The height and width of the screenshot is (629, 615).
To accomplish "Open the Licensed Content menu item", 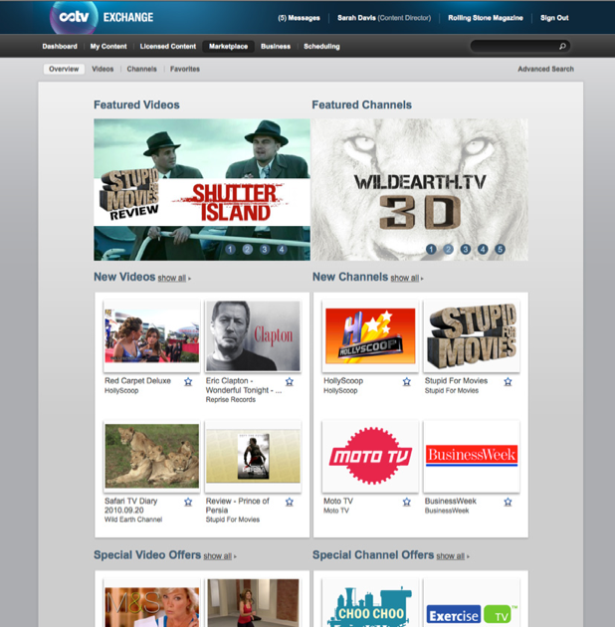I will [x=168, y=47].
